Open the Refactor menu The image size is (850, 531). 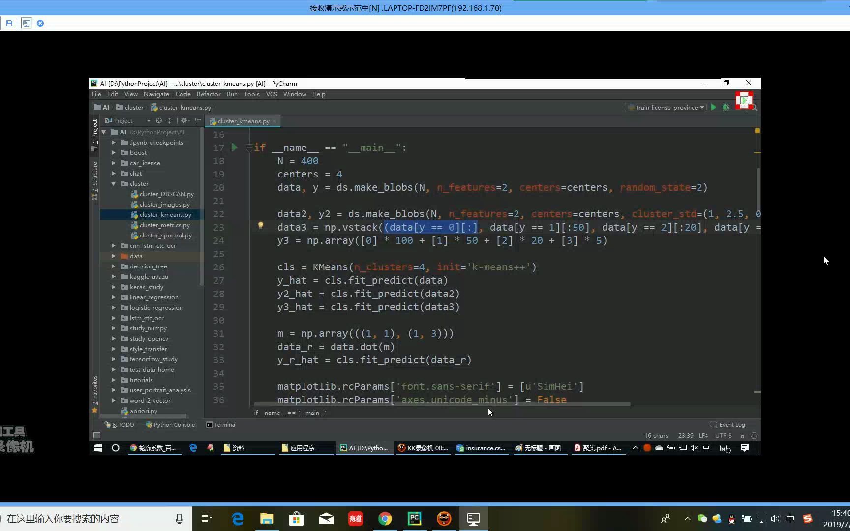[209, 94]
